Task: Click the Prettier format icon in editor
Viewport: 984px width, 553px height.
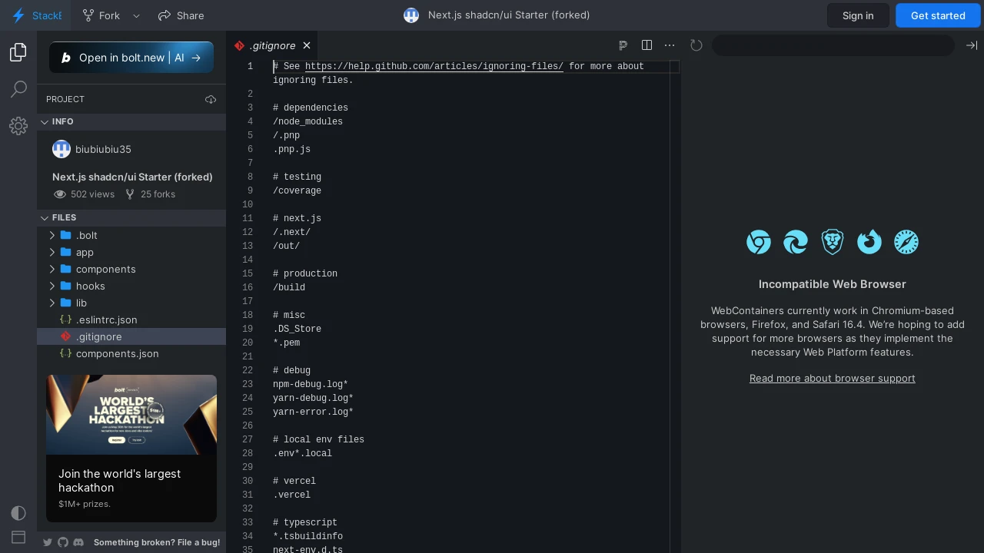Action: point(623,45)
